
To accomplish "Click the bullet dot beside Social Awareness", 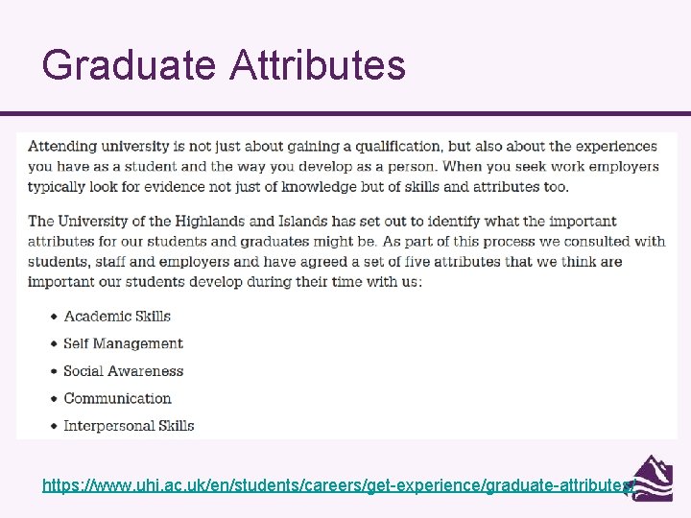I will pos(53,371).
